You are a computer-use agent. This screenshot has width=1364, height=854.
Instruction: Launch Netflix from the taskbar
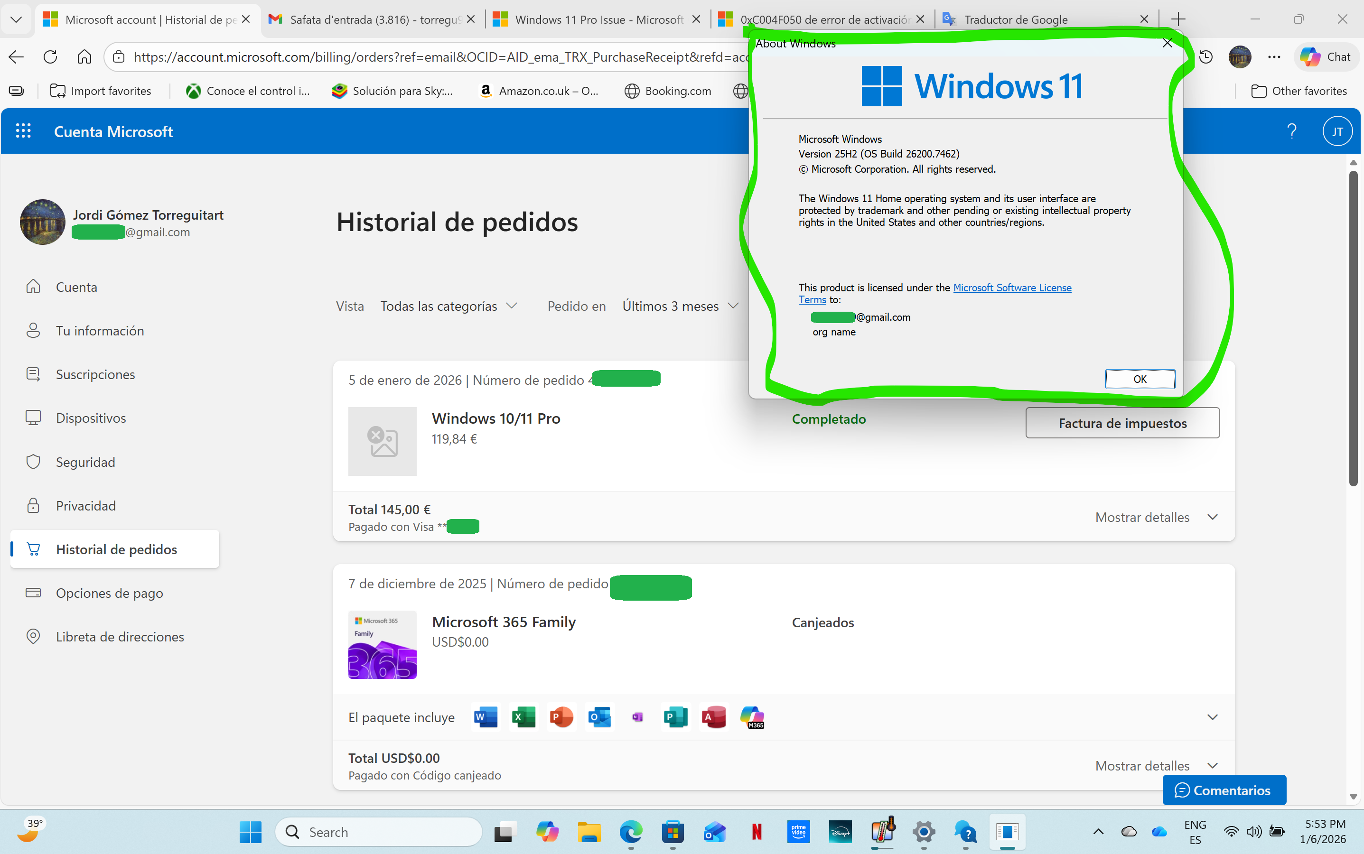coord(757,832)
